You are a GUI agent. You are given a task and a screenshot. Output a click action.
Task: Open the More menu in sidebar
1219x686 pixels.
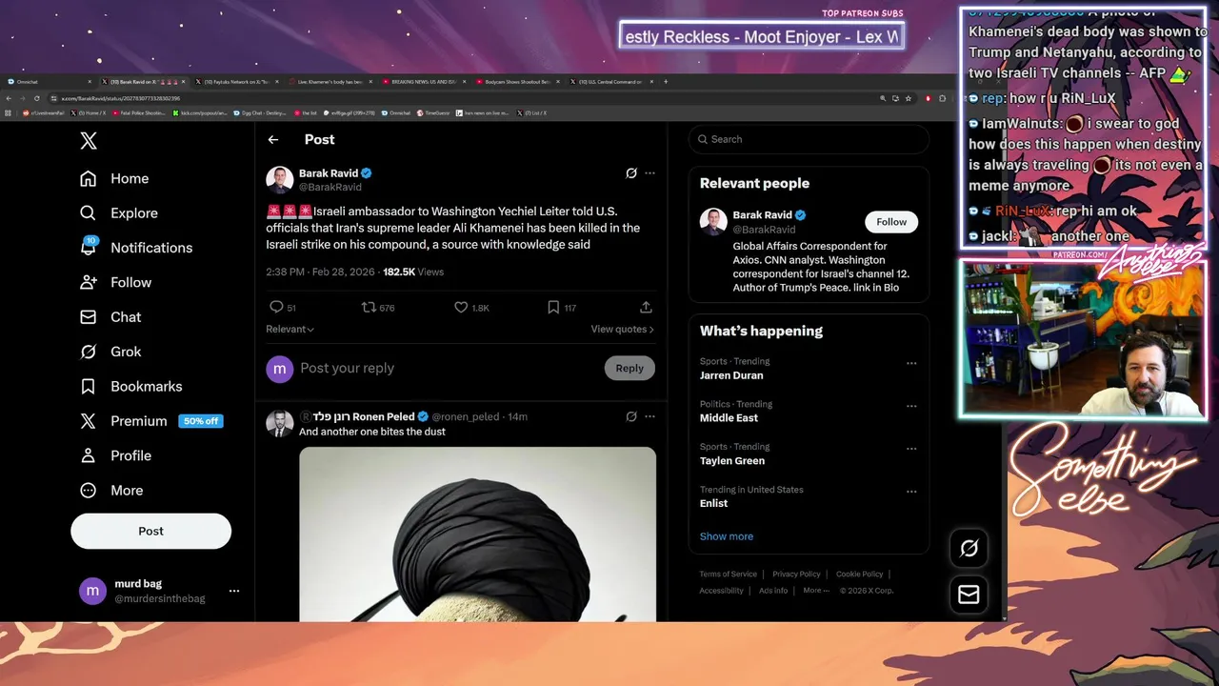[111, 490]
